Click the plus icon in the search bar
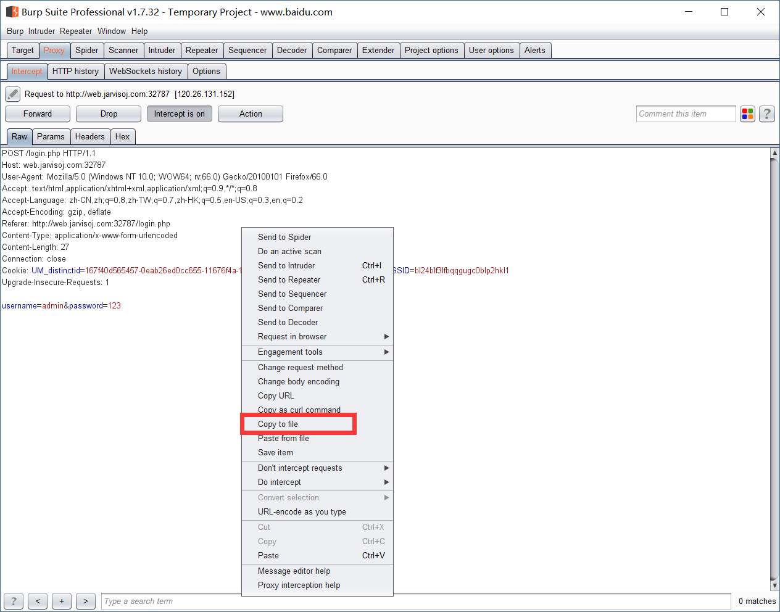Image resolution: width=780 pixels, height=612 pixels. click(x=61, y=601)
